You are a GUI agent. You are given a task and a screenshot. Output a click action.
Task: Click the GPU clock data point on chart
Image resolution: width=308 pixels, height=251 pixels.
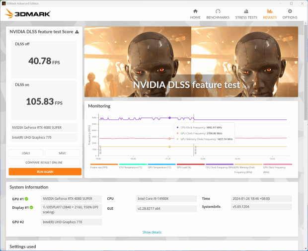pyautogui.click(x=169, y=139)
